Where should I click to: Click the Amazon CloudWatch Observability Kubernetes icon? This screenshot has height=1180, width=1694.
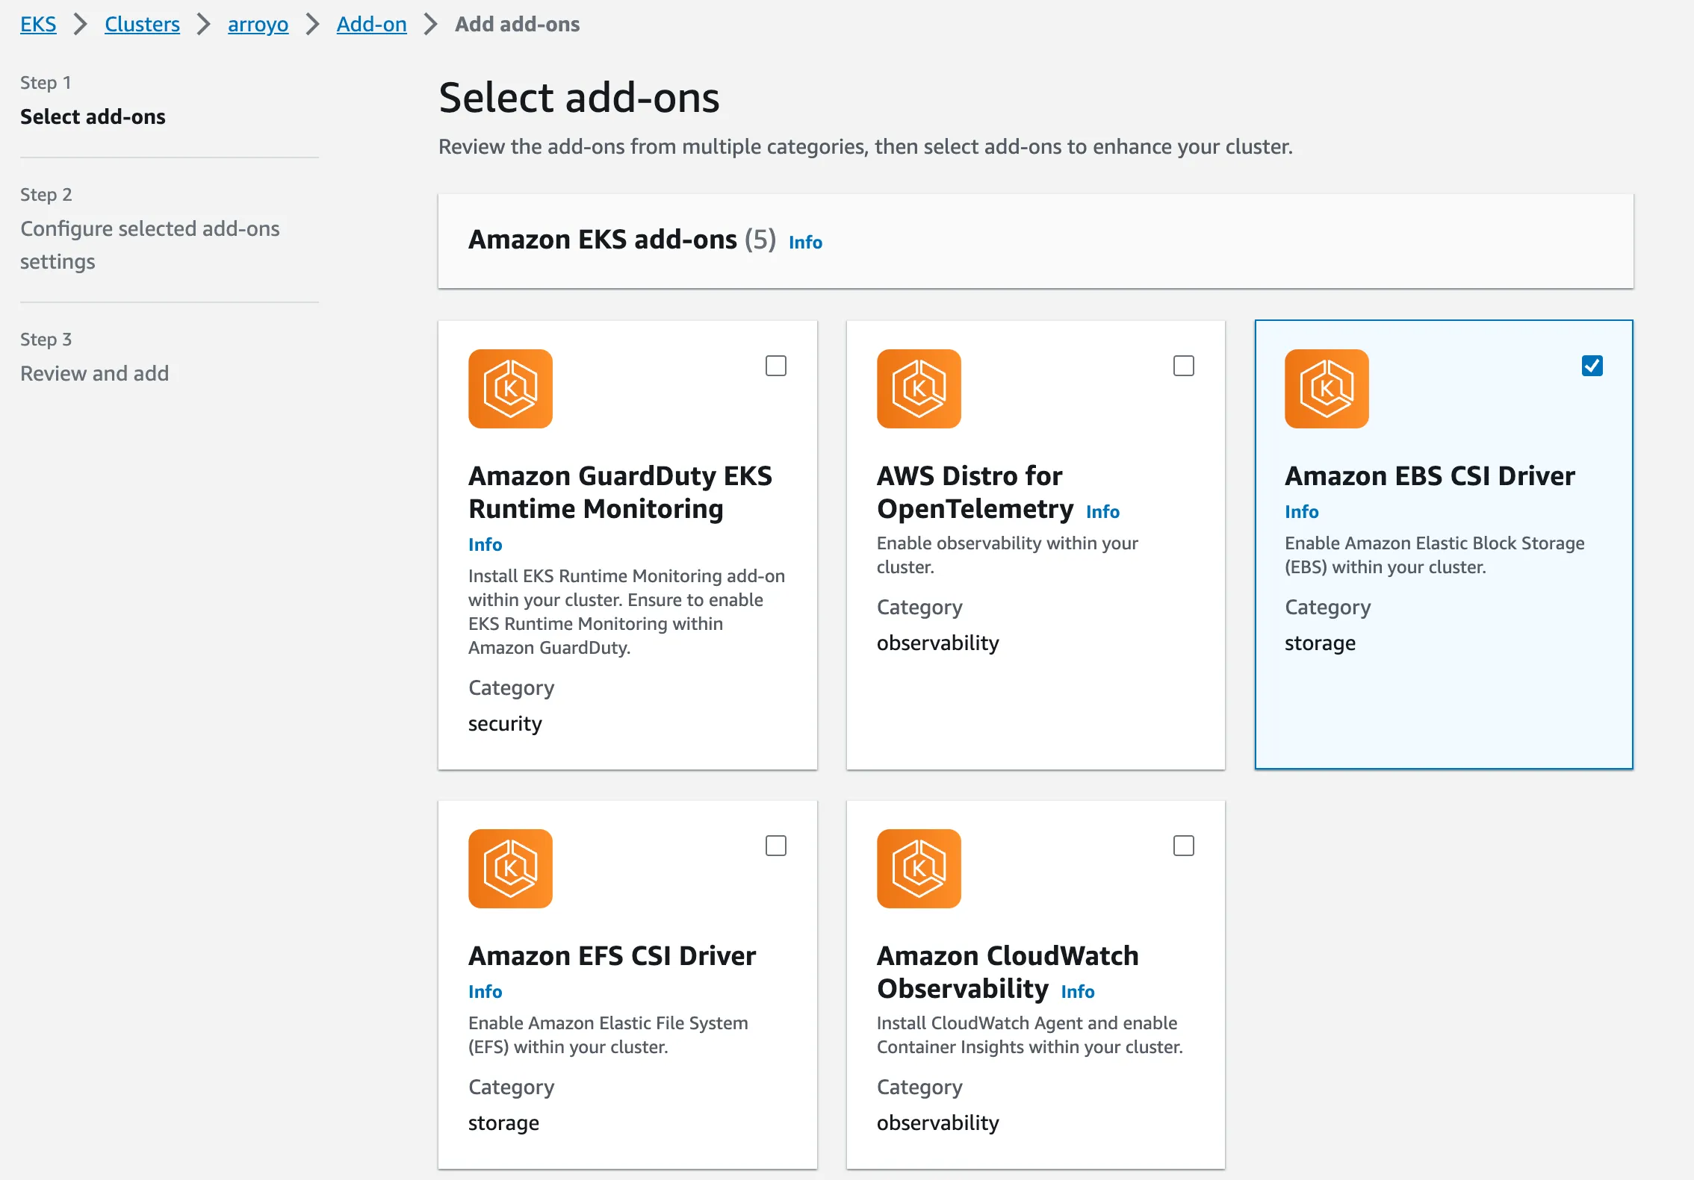tap(919, 868)
